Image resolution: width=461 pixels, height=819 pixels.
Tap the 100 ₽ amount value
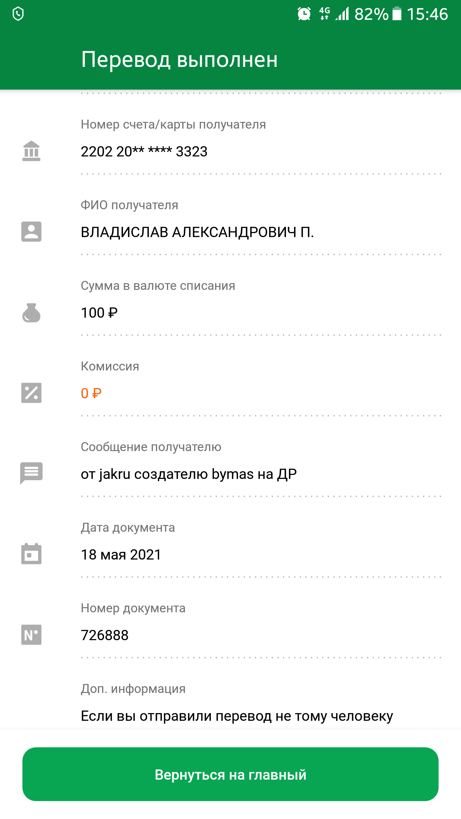[x=99, y=313]
